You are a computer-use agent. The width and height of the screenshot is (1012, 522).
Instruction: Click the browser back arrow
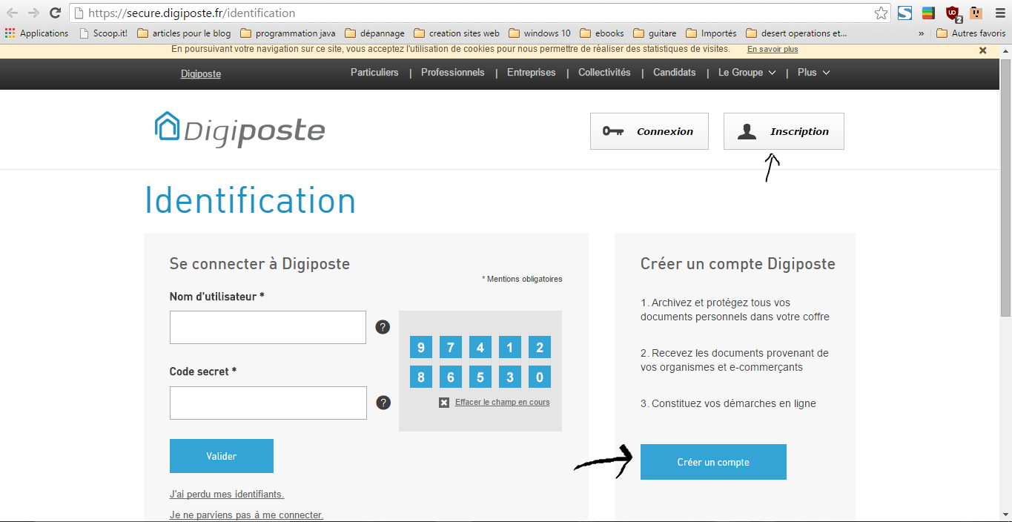click(13, 13)
